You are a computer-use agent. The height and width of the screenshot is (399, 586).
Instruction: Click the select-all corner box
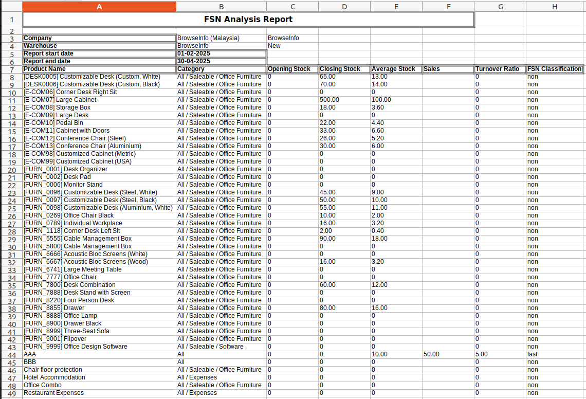[x=11, y=6]
